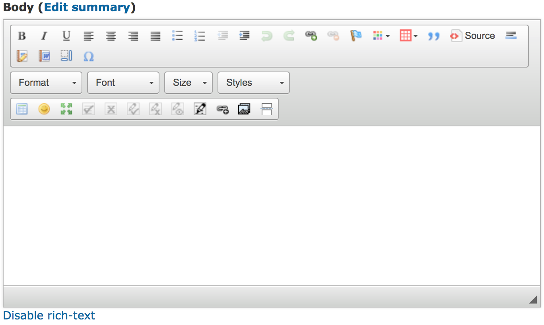The height and width of the screenshot is (325, 544).
Task: Toggle bold formatting
Action: (22, 36)
